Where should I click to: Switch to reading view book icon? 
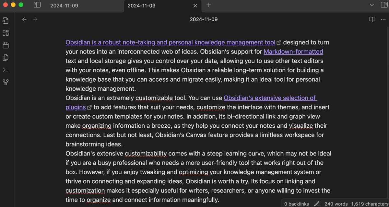click(x=372, y=19)
